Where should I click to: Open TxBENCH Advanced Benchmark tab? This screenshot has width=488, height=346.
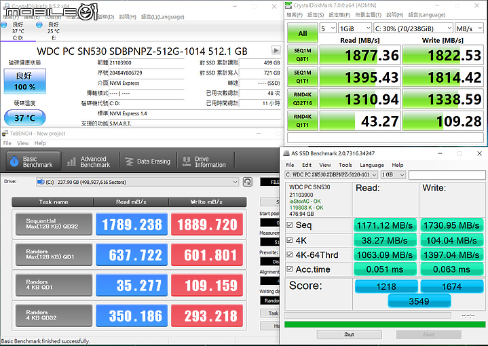[90, 161]
